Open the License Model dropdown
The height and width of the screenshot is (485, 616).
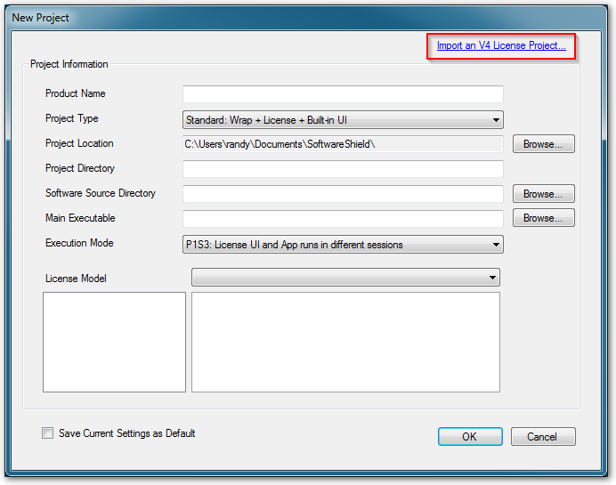click(x=345, y=278)
